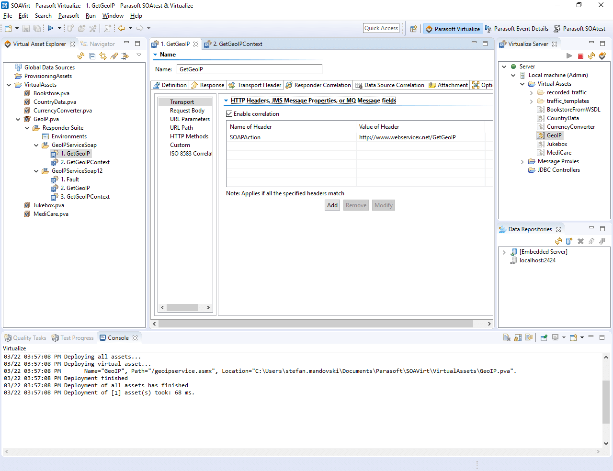Screen dimensions: 613x471
Task: Close the 1. GetGeoIP editor tab
Action: [x=196, y=44]
